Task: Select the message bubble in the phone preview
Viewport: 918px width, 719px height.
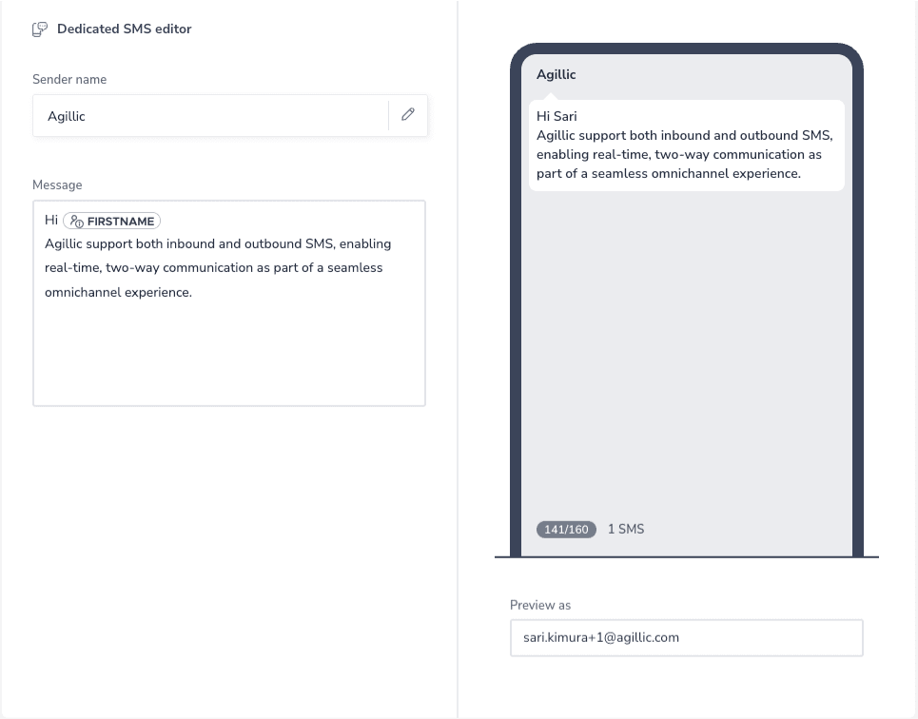Action: [x=686, y=145]
